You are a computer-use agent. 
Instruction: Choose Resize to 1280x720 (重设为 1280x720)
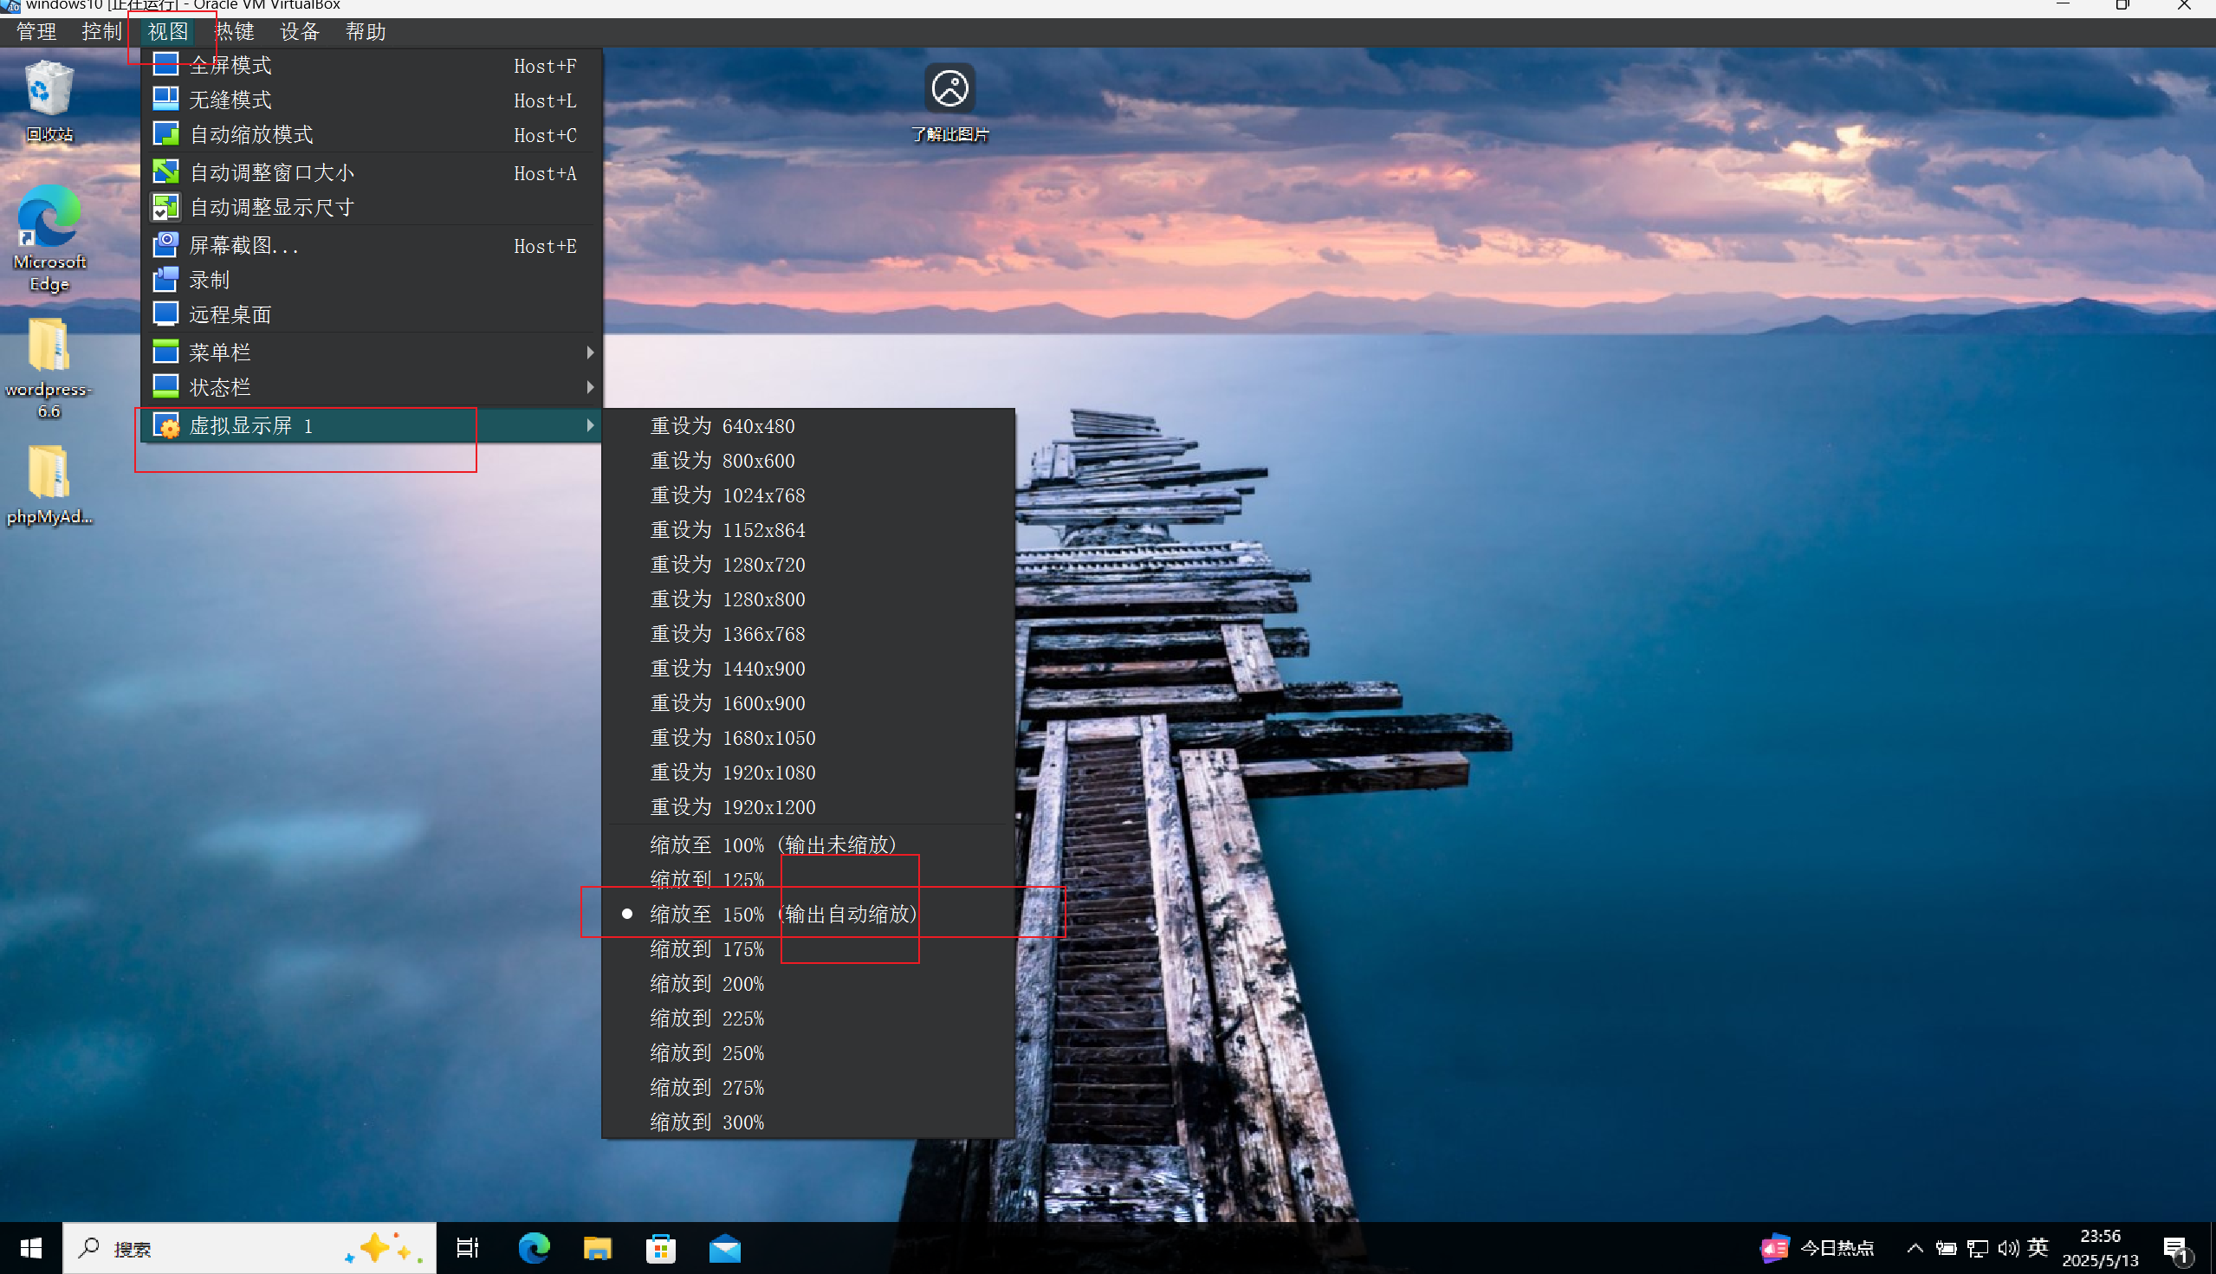pos(728,565)
